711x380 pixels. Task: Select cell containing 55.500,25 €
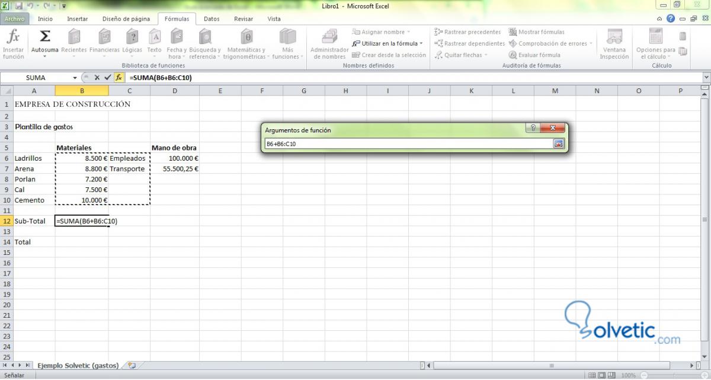point(175,169)
